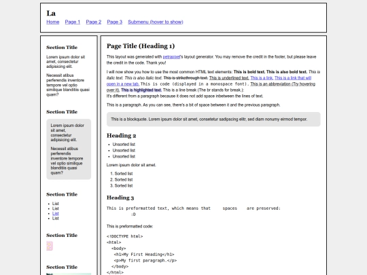Go to Page 3 in the navigation
This screenshot has width=367, height=275.
click(x=115, y=22)
